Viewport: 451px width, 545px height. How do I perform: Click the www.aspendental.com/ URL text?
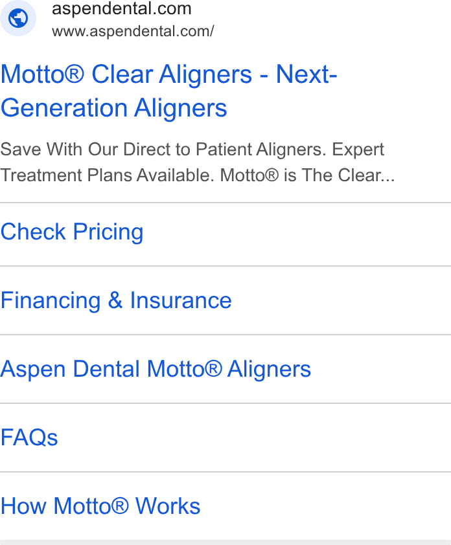pyautogui.click(x=133, y=31)
